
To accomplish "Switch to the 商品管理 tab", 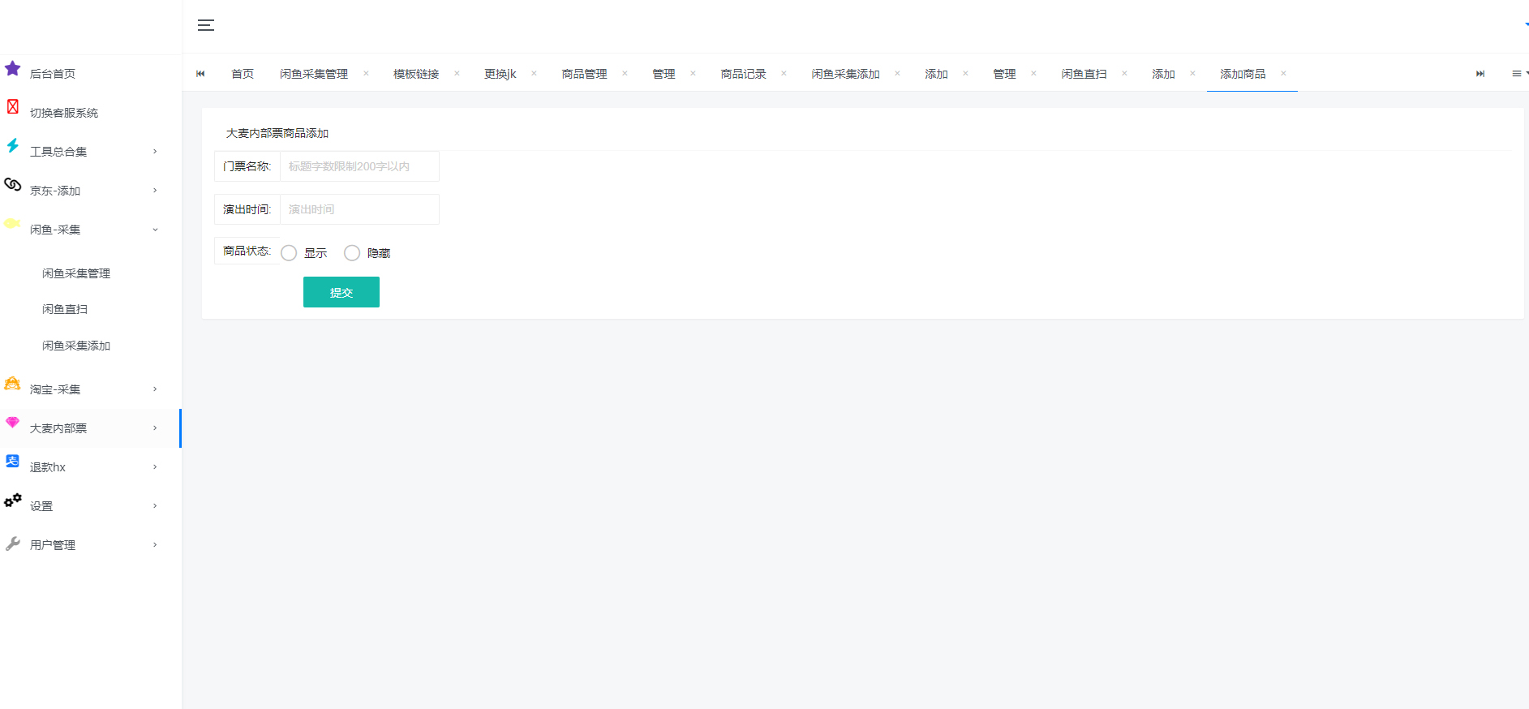I will pos(585,74).
